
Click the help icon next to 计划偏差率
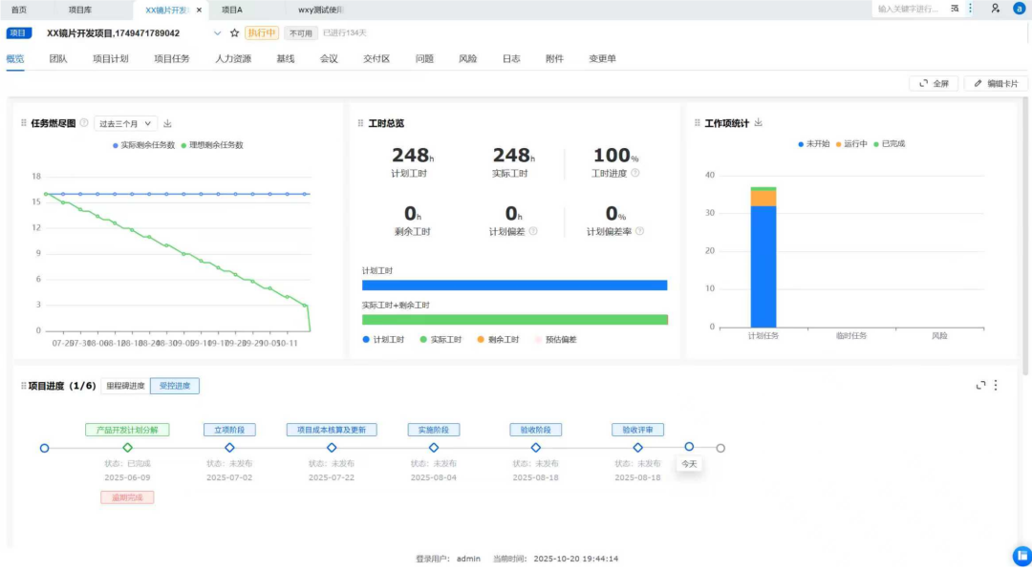click(x=639, y=232)
